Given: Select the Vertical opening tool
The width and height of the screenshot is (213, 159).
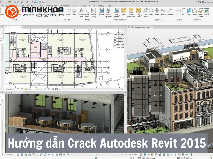Looking at the screenshot, I should (163, 12).
